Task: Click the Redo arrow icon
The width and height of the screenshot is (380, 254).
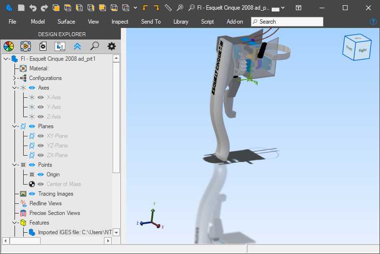Action: pos(44,8)
